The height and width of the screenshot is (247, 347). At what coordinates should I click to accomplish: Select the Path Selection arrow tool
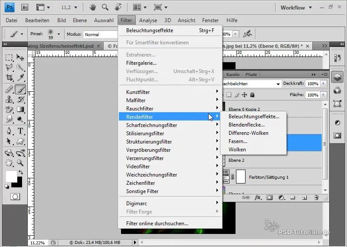pos(9,141)
